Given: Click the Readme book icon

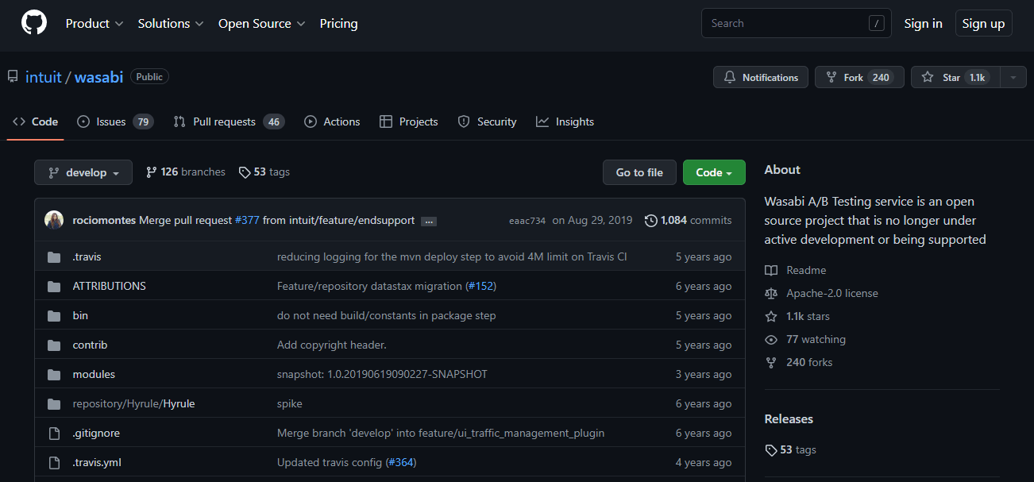Looking at the screenshot, I should (x=771, y=270).
